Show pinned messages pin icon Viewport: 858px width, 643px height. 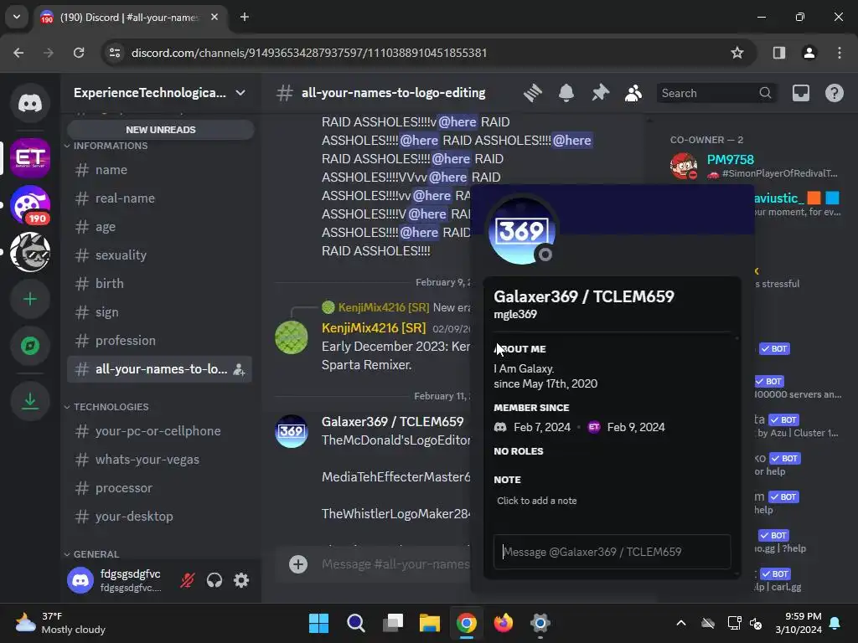coord(600,93)
